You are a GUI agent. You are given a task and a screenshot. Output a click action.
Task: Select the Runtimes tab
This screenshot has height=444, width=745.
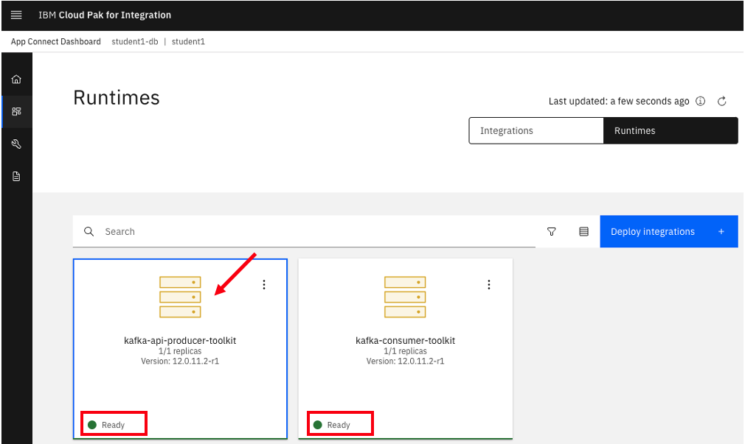[670, 130]
